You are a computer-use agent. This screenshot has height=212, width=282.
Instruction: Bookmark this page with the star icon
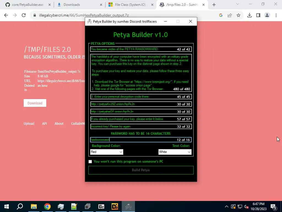coord(238,15)
